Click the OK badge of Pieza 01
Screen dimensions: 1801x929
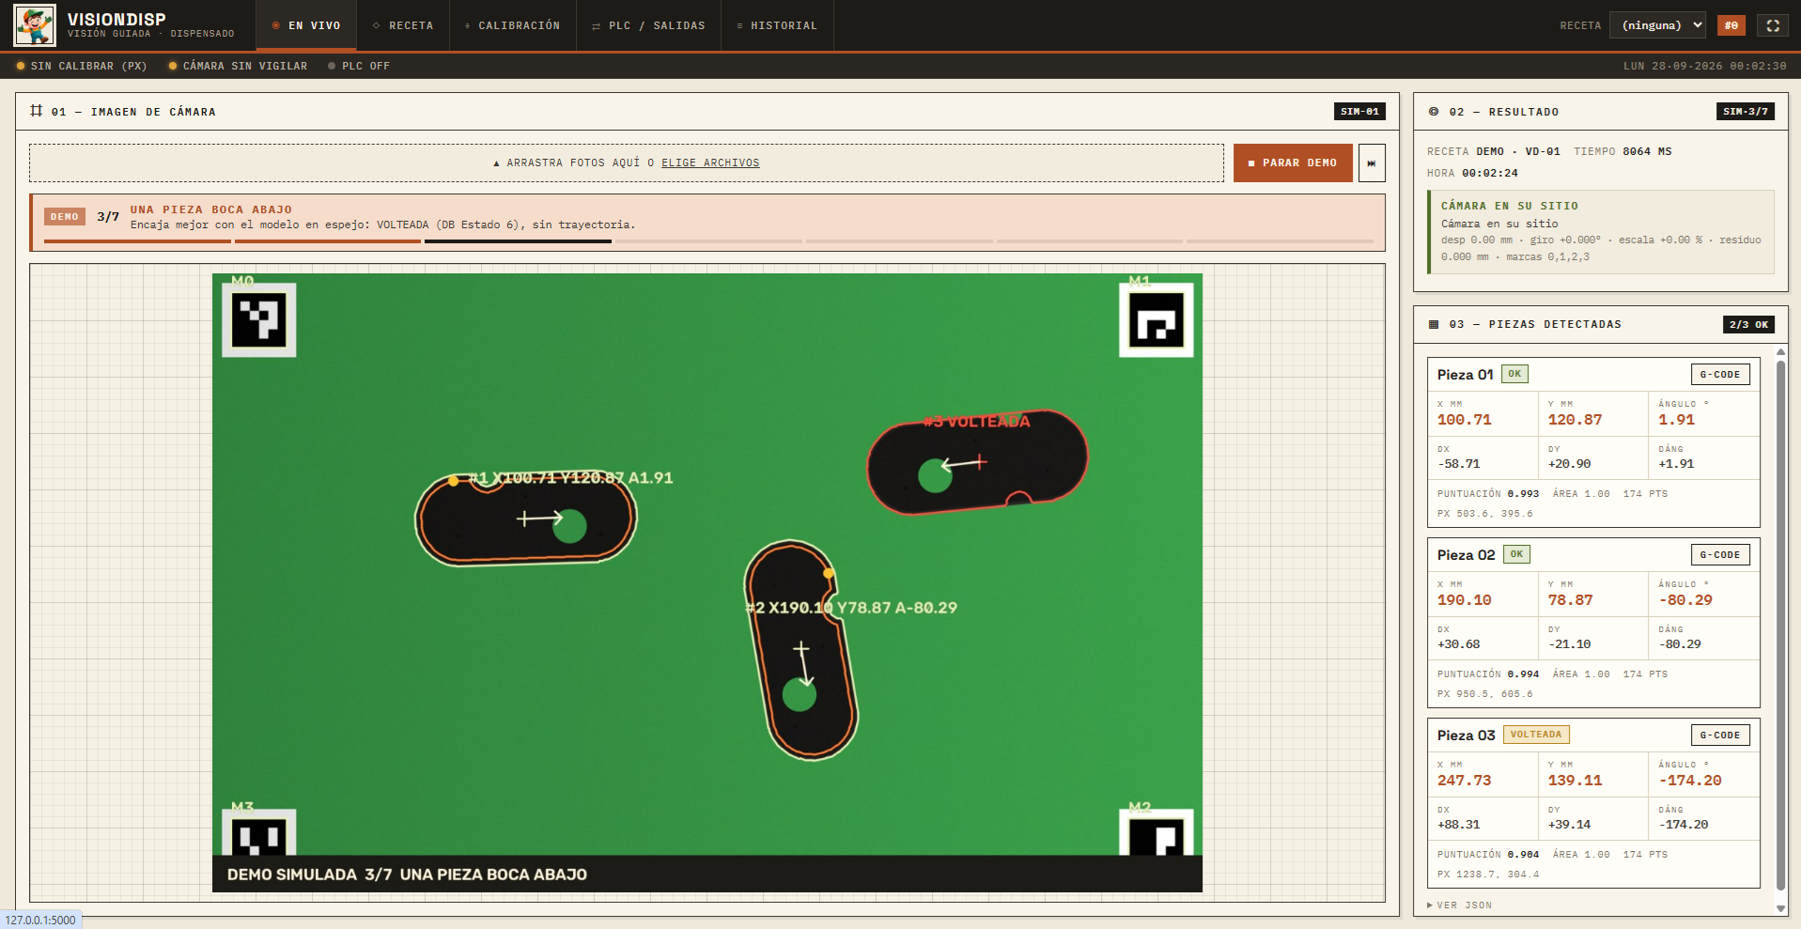click(1514, 374)
